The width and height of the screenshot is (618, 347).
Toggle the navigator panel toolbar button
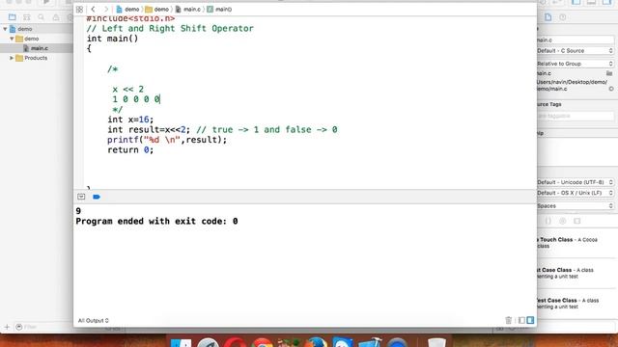(x=576, y=2)
